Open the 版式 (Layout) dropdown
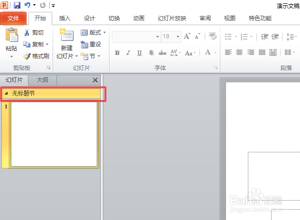 pyautogui.click(x=93, y=33)
